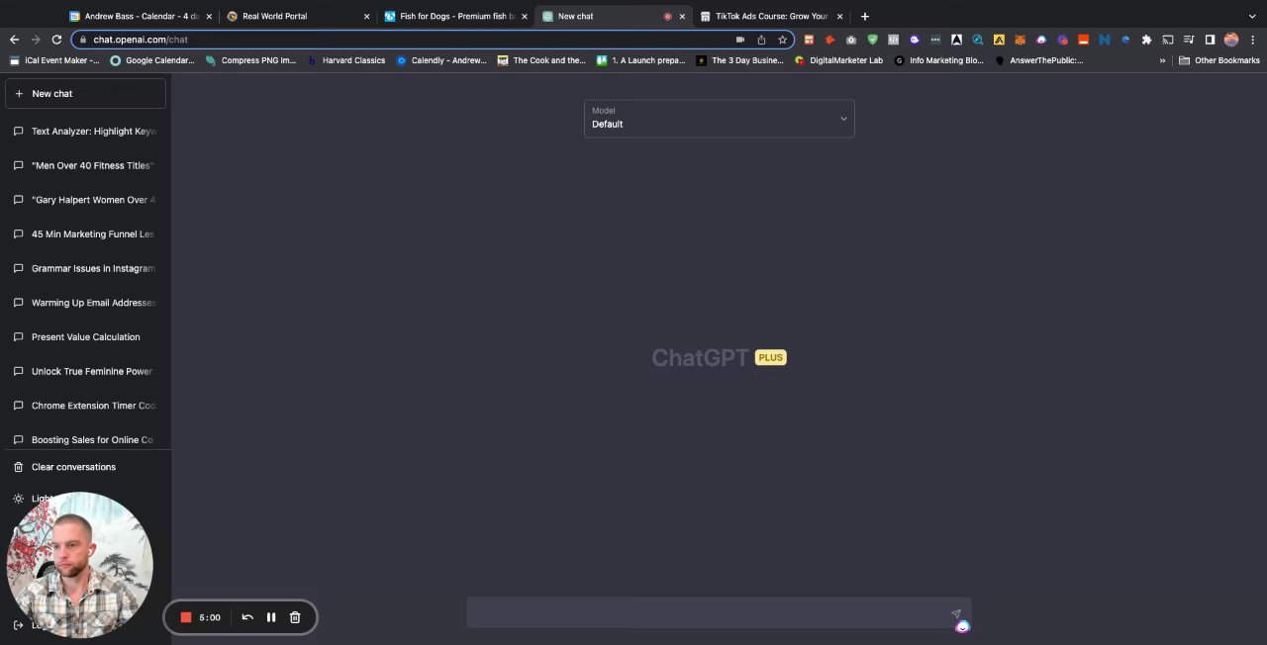Open 'Men Over 40 Fitness Titles' conversation

pos(85,165)
